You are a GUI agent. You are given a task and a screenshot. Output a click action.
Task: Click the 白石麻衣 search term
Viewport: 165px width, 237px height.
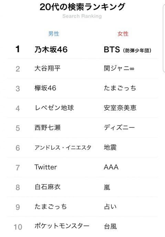[47, 187]
